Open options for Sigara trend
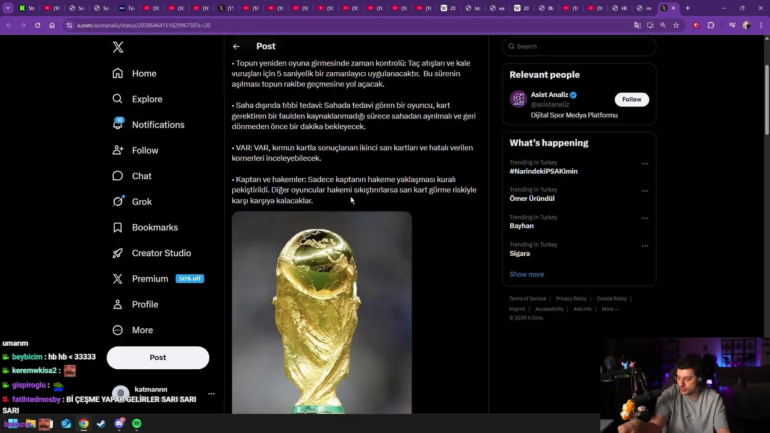This screenshot has height=433, width=770. click(645, 245)
